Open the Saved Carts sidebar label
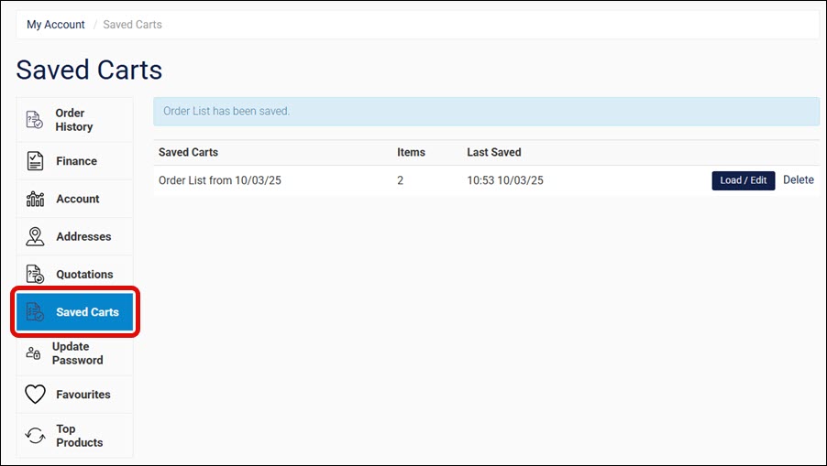Viewport: 827px width, 466px height. coord(87,312)
